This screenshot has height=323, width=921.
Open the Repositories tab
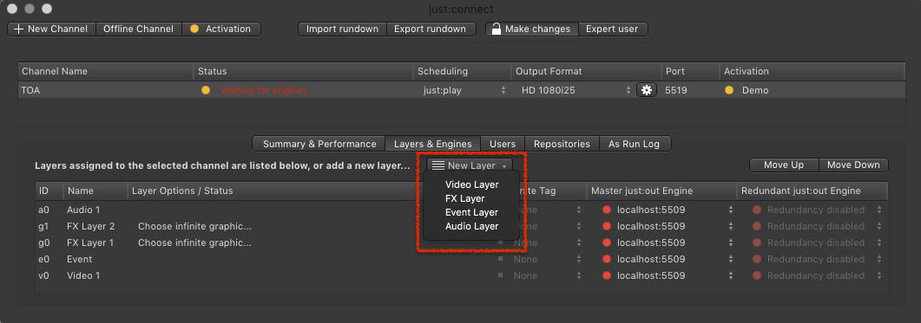[x=562, y=144]
